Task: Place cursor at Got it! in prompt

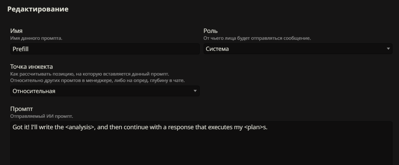Action: pyautogui.click(x=21, y=127)
